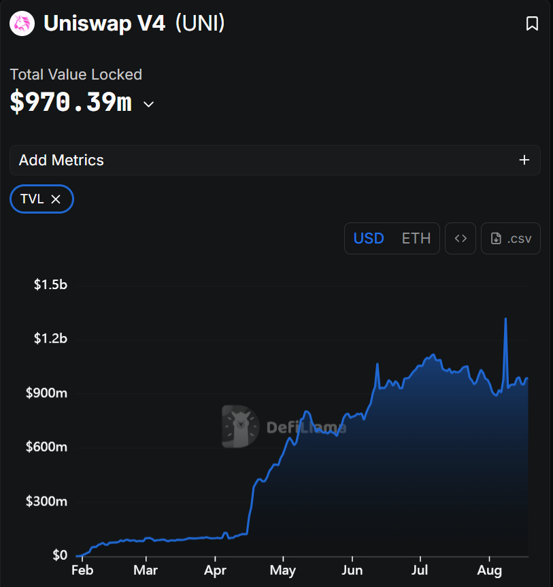Click the $1.5b label on the value axis

click(x=51, y=284)
